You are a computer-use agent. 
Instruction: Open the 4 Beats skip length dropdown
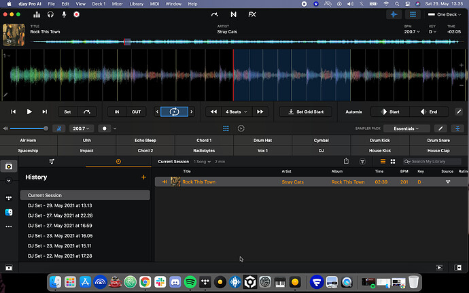(x=237, y=111)
